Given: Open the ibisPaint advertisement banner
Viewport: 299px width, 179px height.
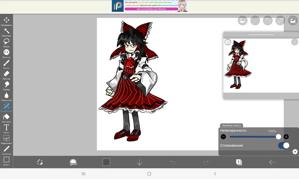Looking at the screenshot, I should [x=149, y=6].
